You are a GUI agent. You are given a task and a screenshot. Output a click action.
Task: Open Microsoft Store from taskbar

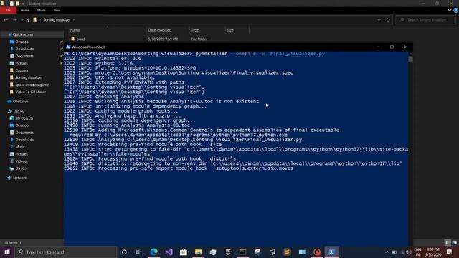pos(184,252)
